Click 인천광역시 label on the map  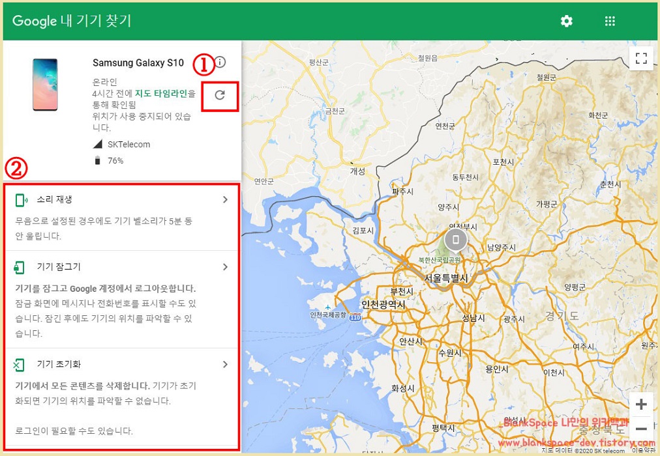pyautogui.click(x=383, y=304)
